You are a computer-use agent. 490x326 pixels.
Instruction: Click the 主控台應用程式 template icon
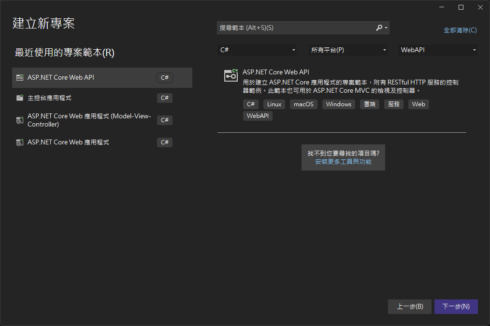coord(20,98)
